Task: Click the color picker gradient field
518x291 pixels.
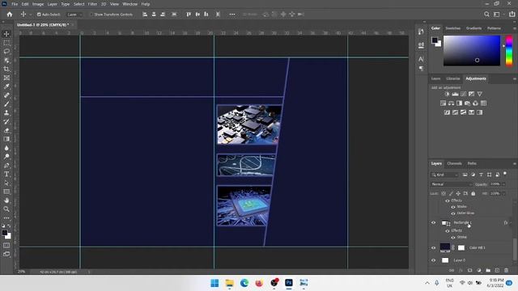Action: pyautogui.click(x=471, y=51)
